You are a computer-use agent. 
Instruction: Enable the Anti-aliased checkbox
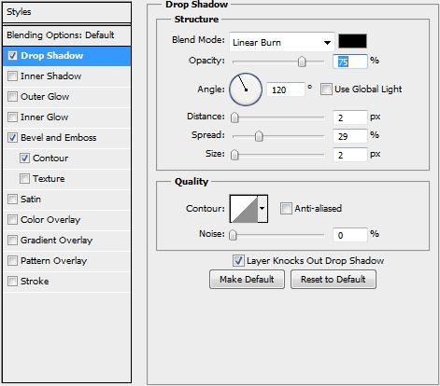coord(286,208)
